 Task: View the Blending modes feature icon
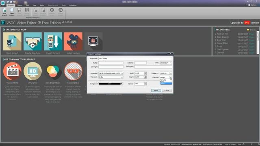(x=53, y=71)
